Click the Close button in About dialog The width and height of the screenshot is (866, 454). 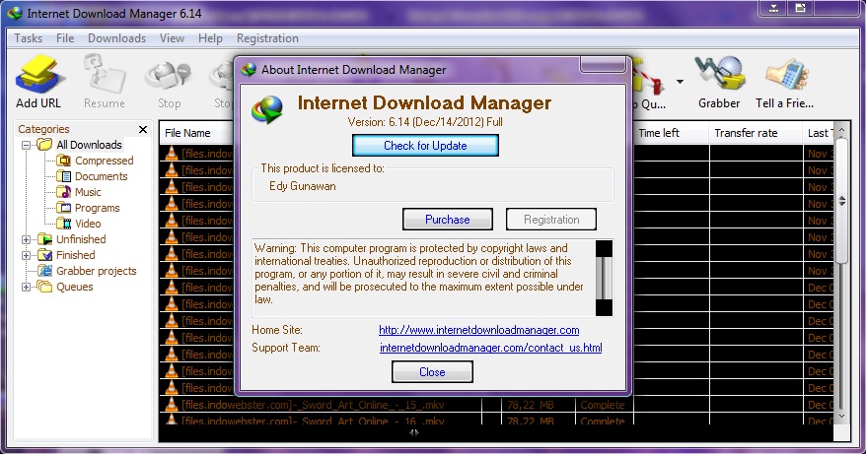[432, 372]
